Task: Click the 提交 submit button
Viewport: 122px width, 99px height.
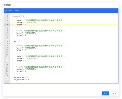Action: (x=105, y=93)
